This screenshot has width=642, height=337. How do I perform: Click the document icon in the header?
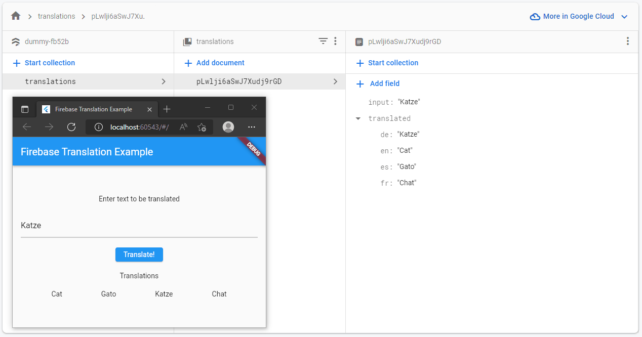[359, 41]
